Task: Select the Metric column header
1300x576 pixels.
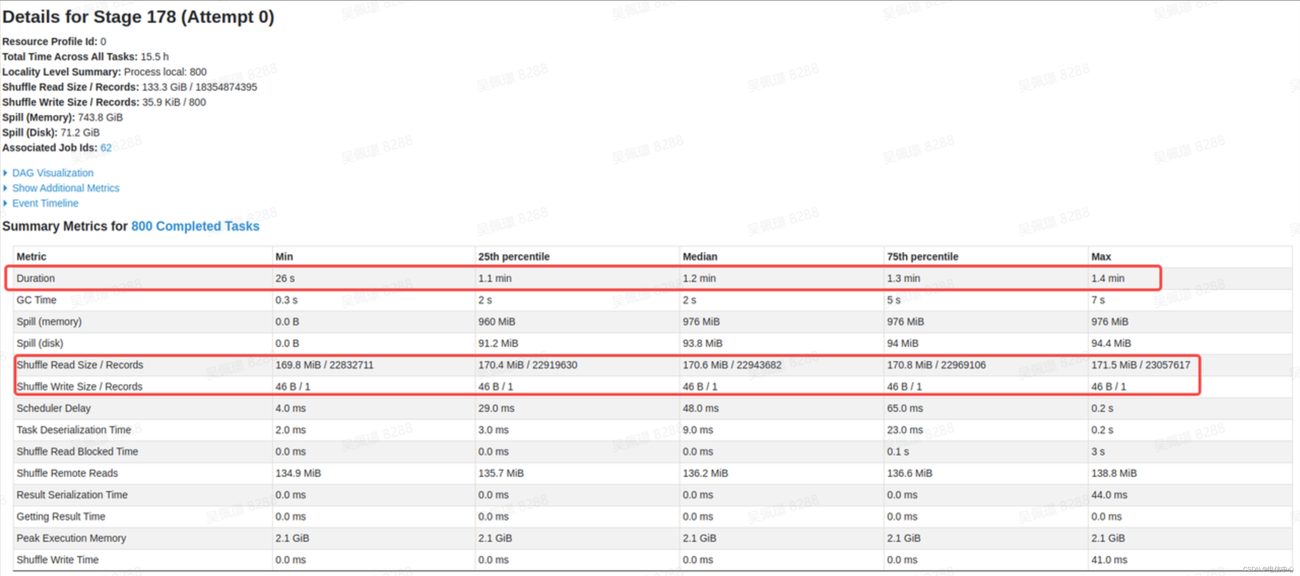Action: coord(31,257)
